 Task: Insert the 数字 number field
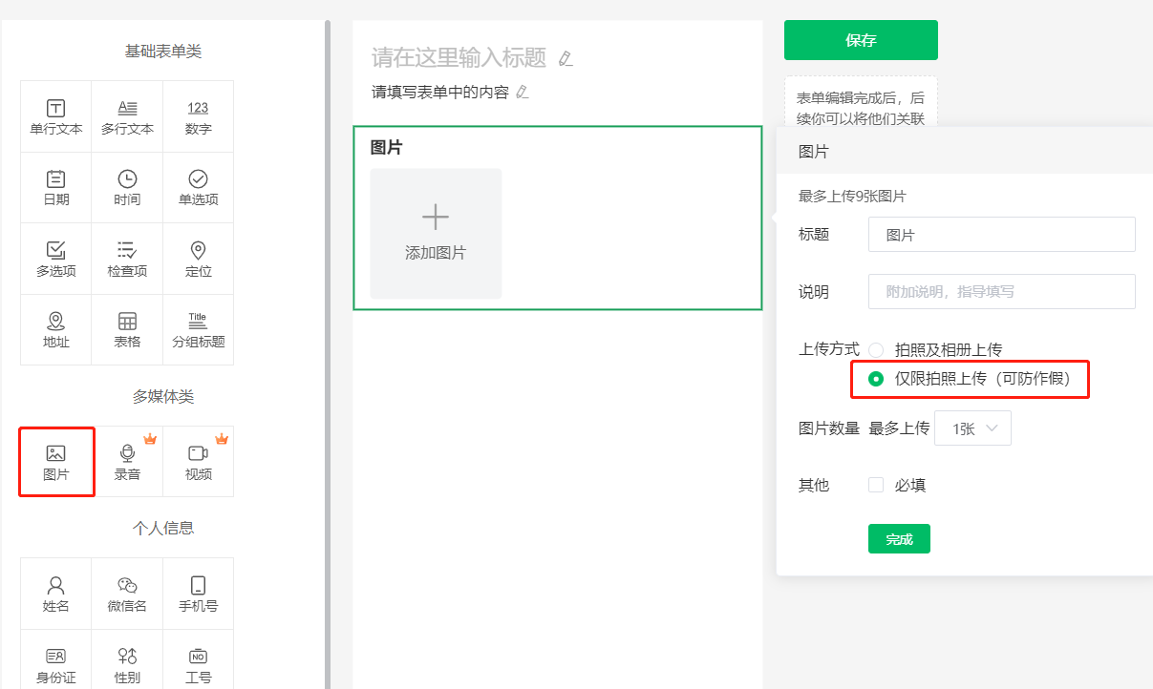tap(198, 116)
